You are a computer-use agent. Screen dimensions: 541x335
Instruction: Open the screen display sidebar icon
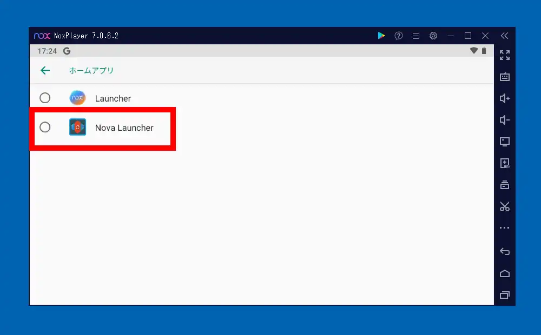pyautogui.click(x=504, y=142)
